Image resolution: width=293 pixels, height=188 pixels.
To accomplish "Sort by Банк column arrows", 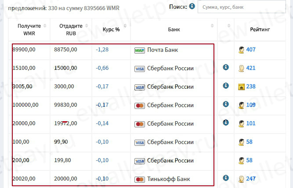I will (x=212, y=26).
